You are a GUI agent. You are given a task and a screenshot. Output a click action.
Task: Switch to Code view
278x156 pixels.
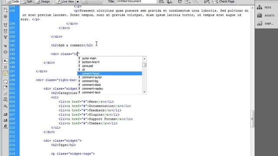pos(13,2)
